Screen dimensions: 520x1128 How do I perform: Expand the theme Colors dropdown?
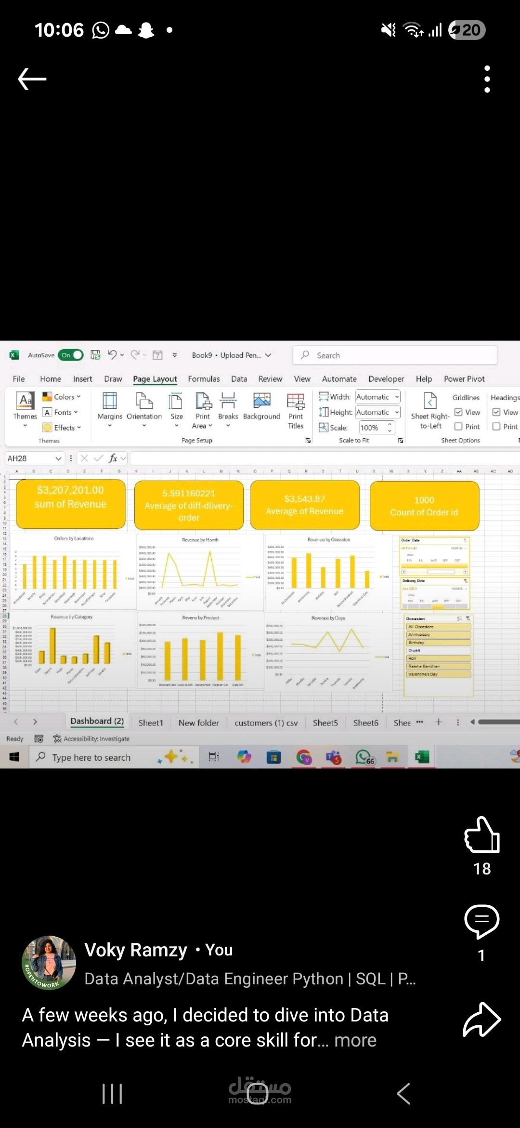click(x=61, y=397)
